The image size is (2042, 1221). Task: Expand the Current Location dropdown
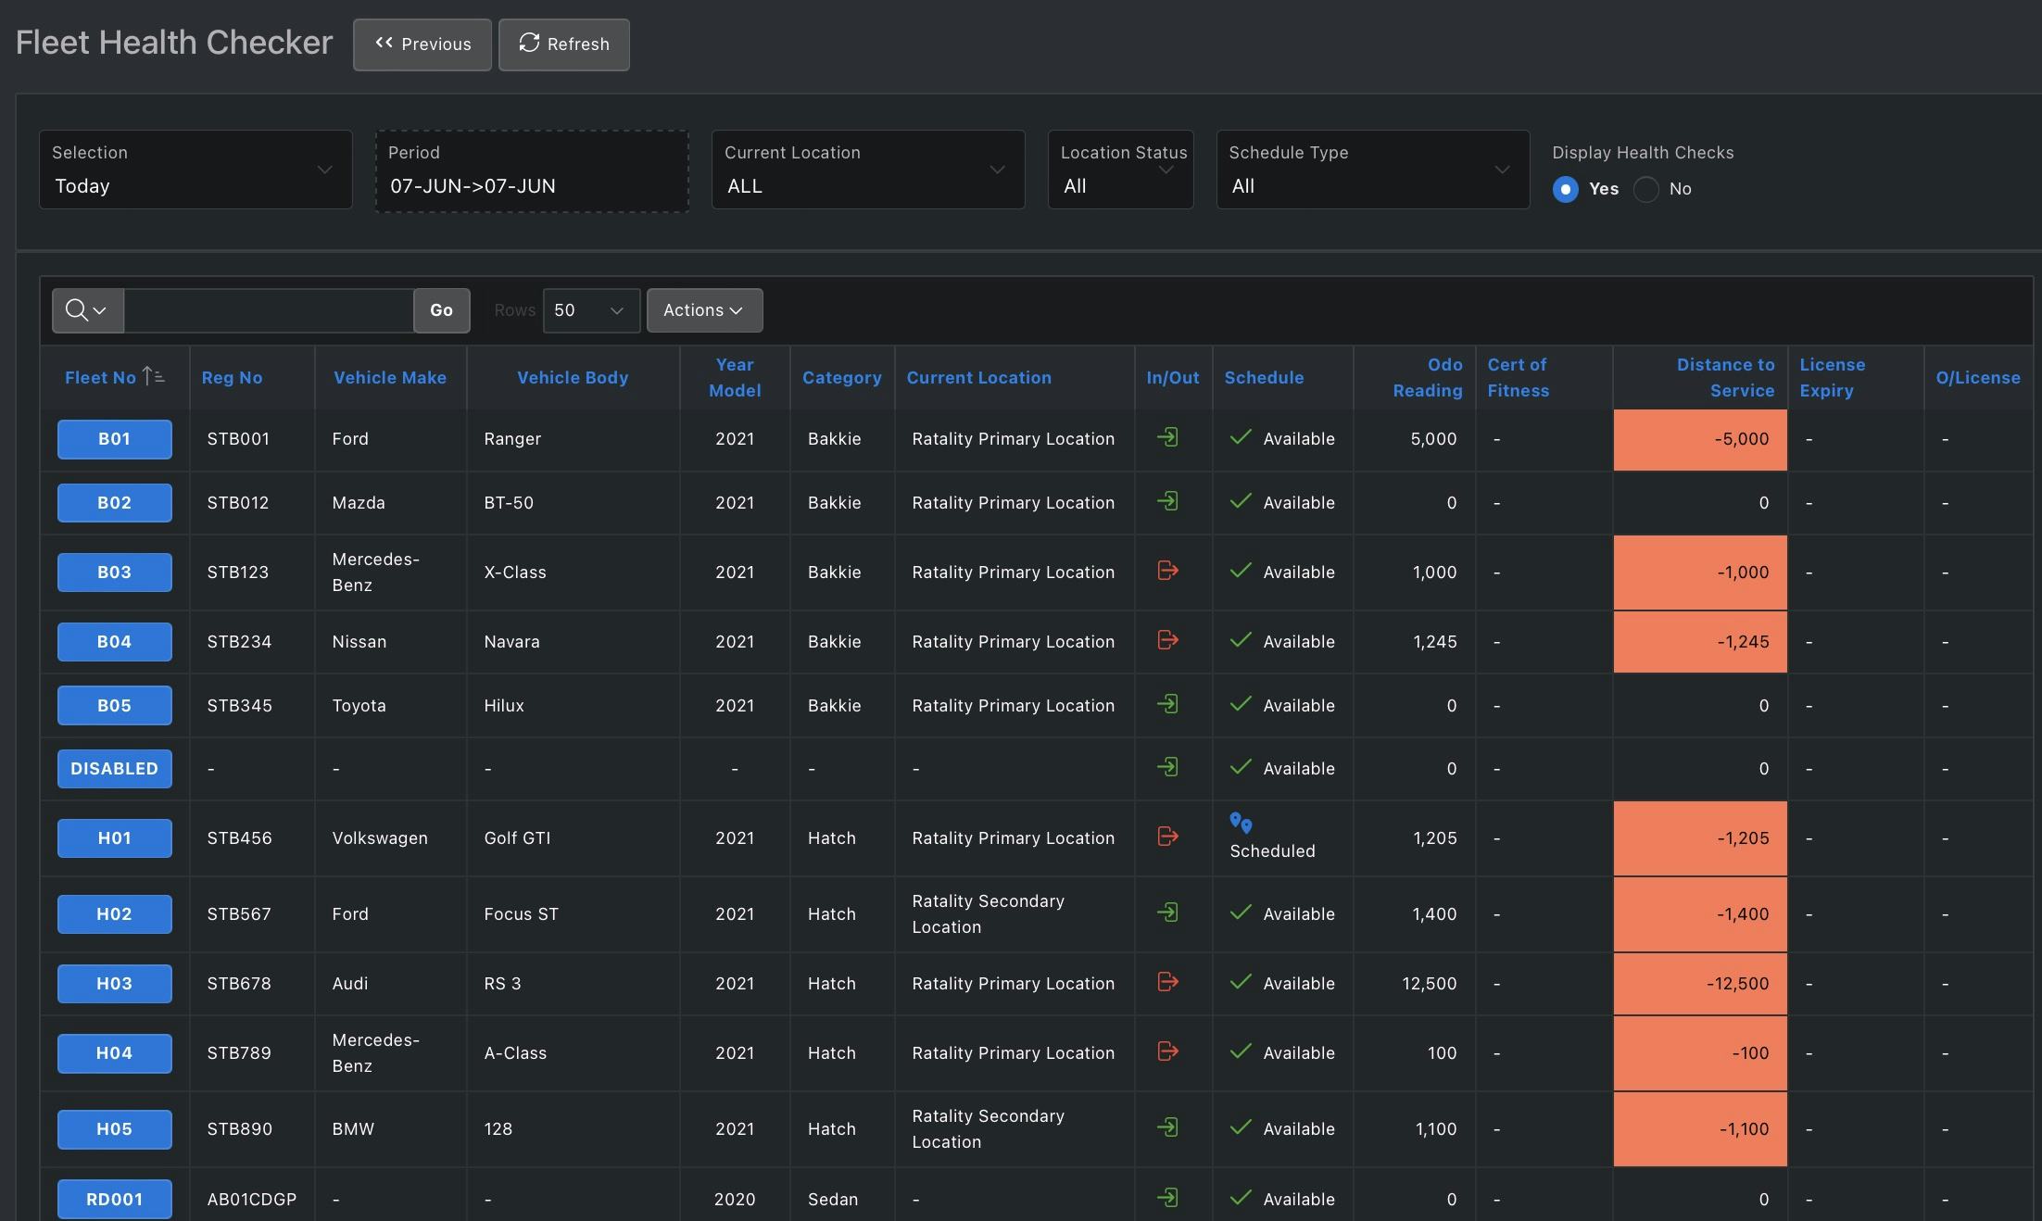(x=867, y=170)
